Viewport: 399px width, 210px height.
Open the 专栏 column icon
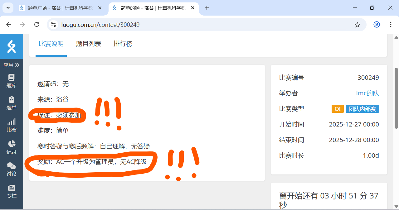12,191
